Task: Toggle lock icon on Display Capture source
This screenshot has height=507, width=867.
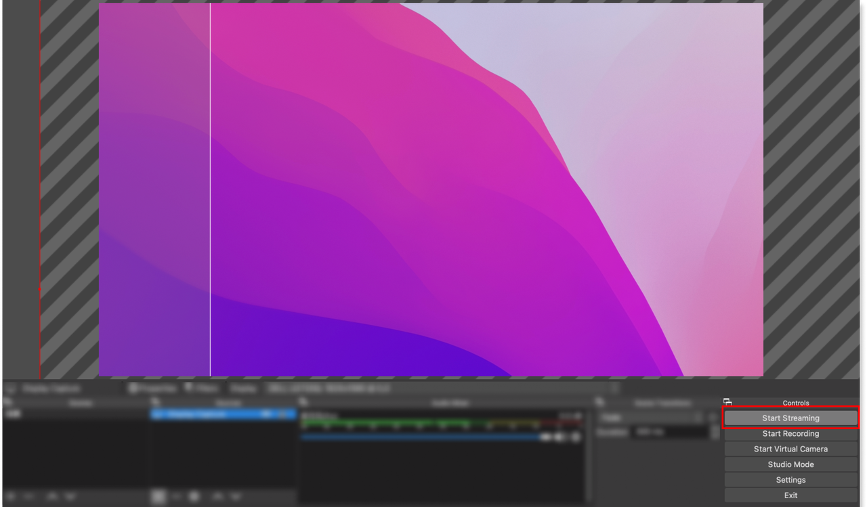Action: (x=284, y=414)
